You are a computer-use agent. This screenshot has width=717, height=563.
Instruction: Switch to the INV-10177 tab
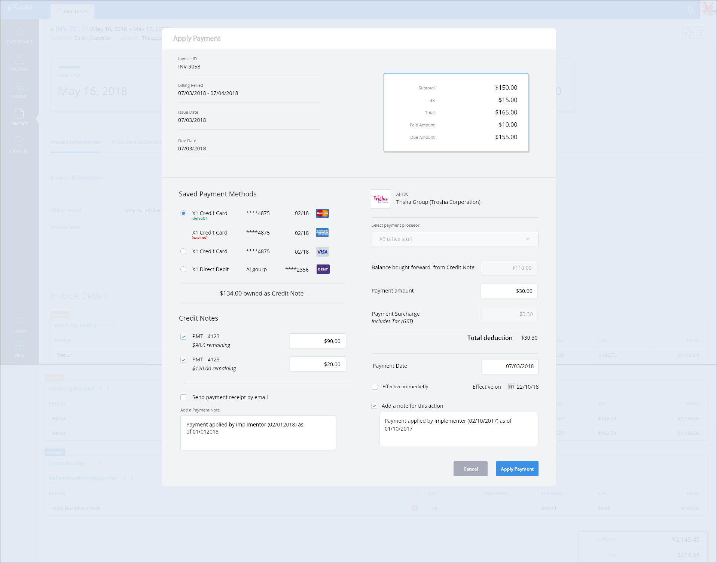click(x=72, y=11)
